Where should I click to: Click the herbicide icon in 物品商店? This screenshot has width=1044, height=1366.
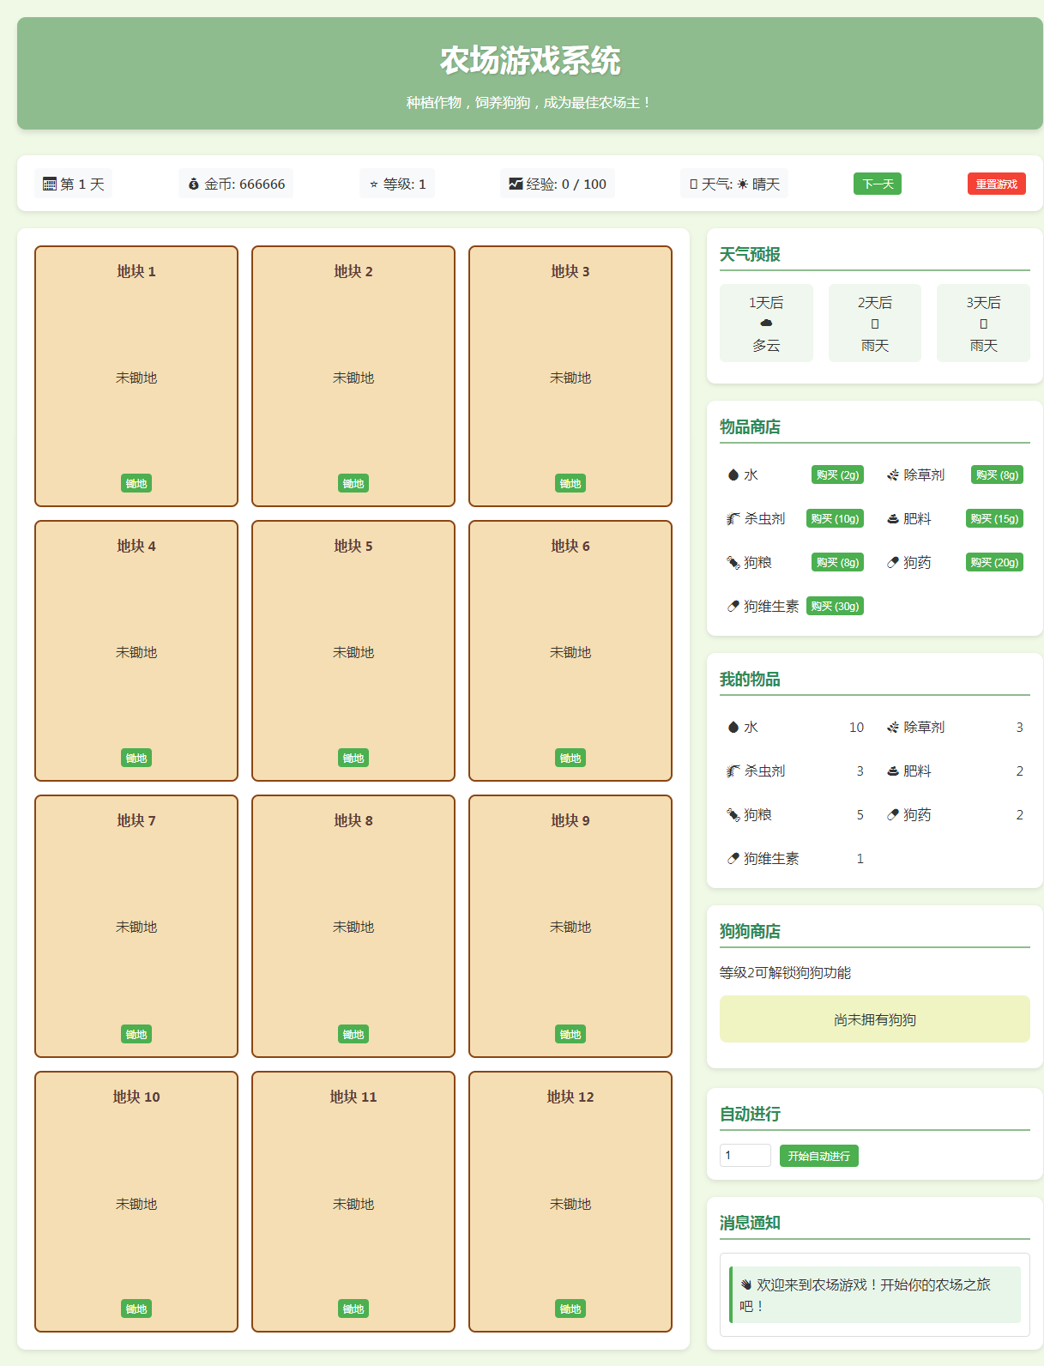892,475
